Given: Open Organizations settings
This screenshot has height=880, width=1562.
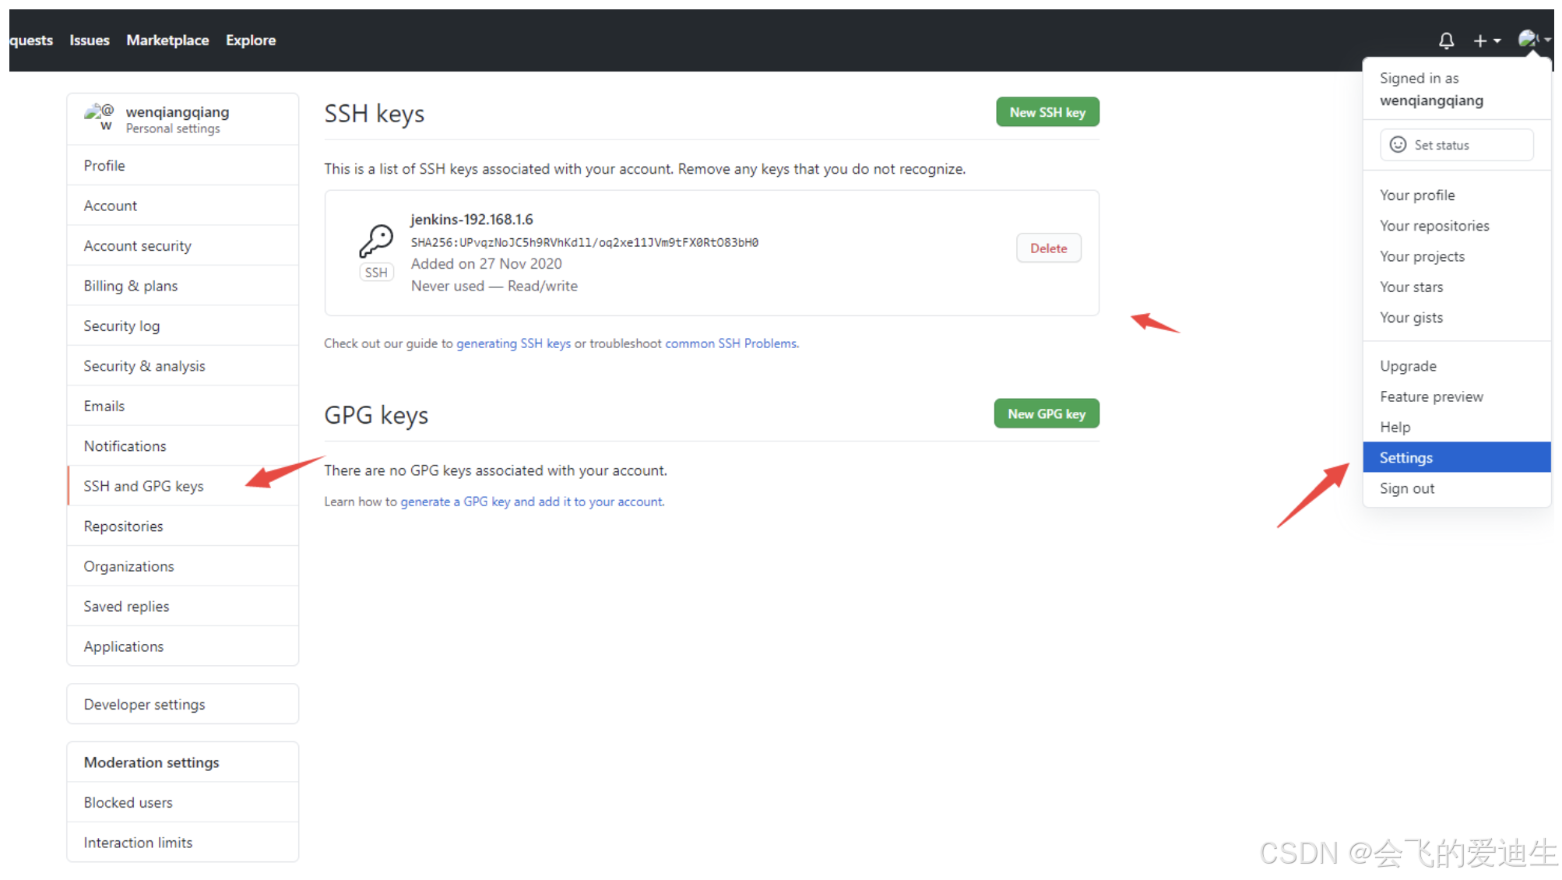Looking at the screenshot, I should [x=183, y=567].
